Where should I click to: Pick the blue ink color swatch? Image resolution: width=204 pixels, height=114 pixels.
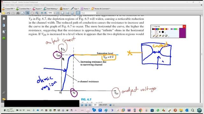[x=156, y=29]
